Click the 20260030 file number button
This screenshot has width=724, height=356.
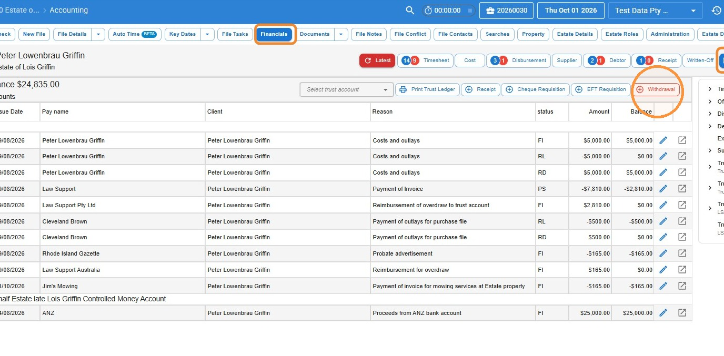[507, 11]
